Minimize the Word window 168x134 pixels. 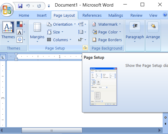pos(125,4)
